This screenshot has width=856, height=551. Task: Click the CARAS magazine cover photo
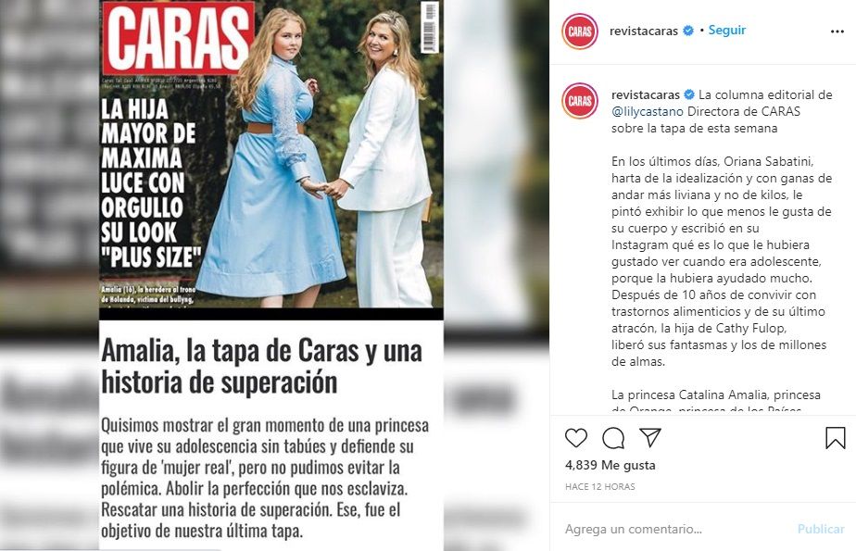271,159
